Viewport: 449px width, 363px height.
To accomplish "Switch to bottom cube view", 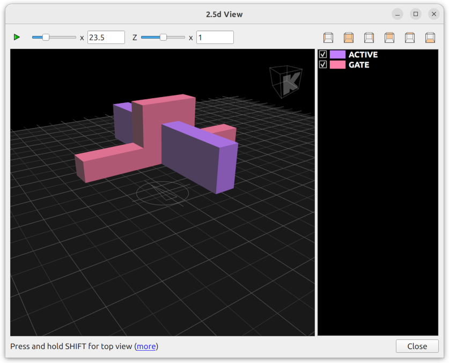I will coord(430,38).
